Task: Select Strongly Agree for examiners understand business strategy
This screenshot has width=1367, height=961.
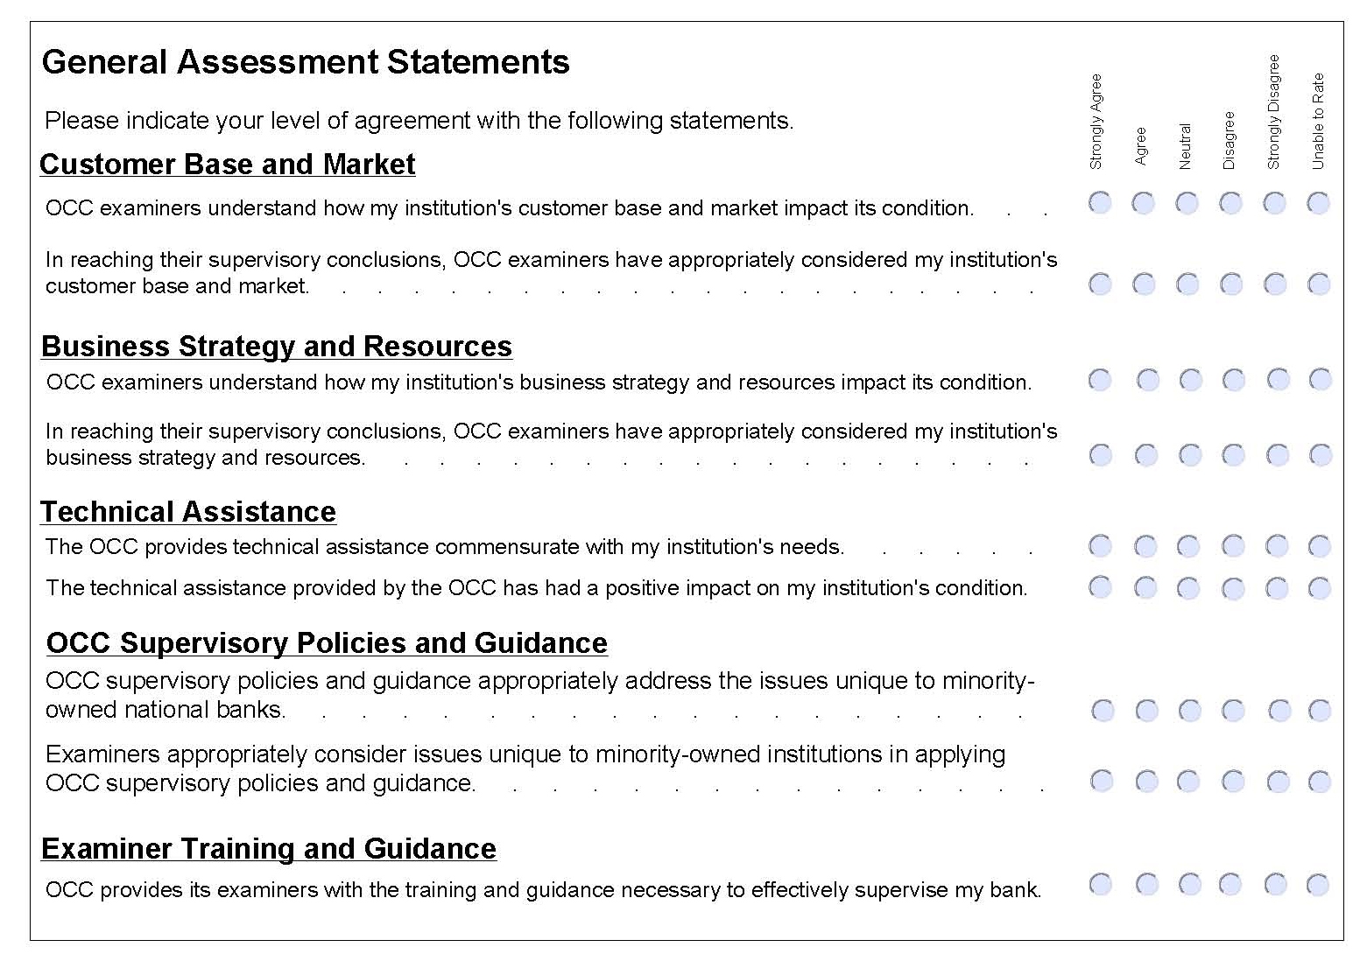Action: [x=1100, y=380]
